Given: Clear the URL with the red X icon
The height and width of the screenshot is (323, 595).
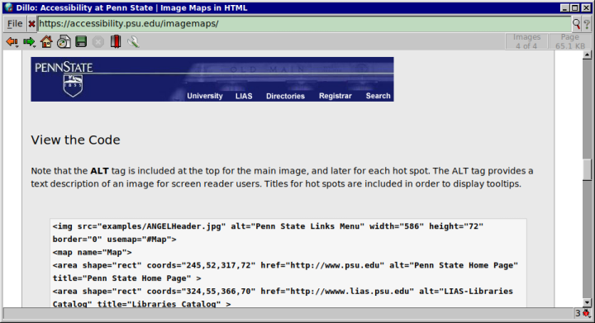Looking at the screenshot, I should (32, 24).
